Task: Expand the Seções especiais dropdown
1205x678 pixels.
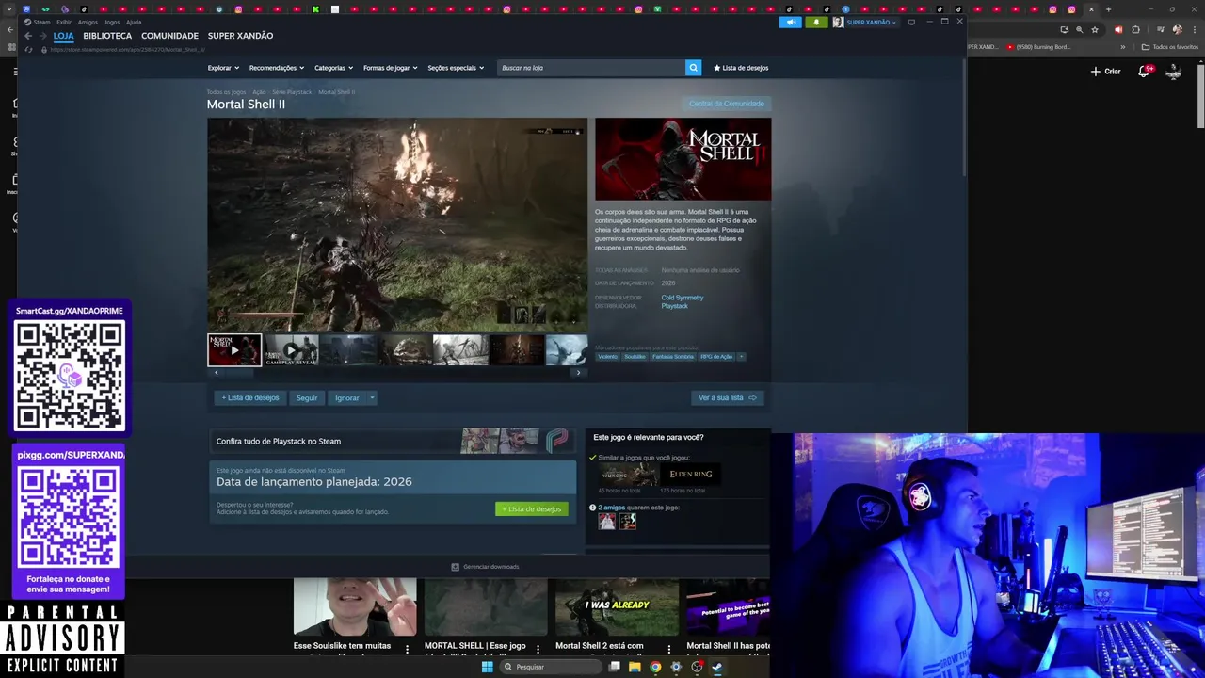Action: [456, 68]
